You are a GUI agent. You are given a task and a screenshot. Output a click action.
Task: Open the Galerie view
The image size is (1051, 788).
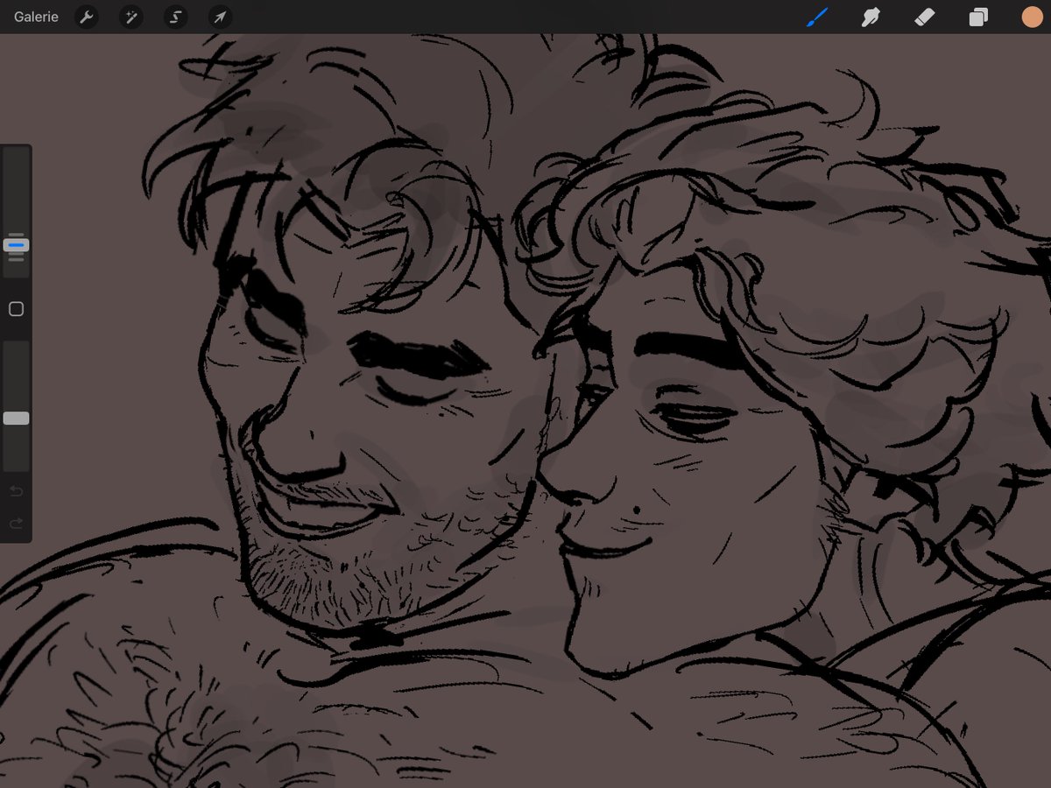36,17
